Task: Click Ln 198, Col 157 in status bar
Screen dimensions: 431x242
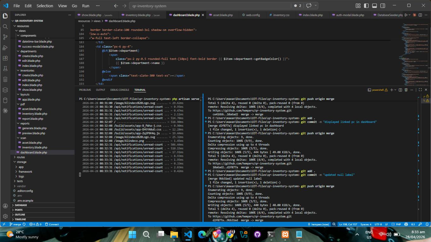Action: tap(348, 224)
